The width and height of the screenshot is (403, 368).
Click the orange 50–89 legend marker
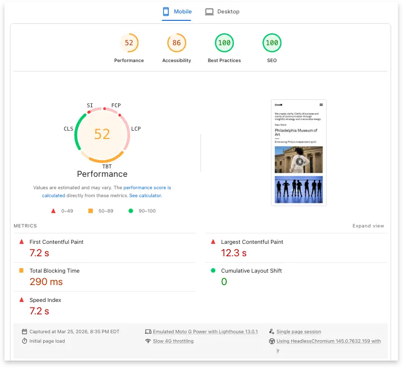(90, 211)
